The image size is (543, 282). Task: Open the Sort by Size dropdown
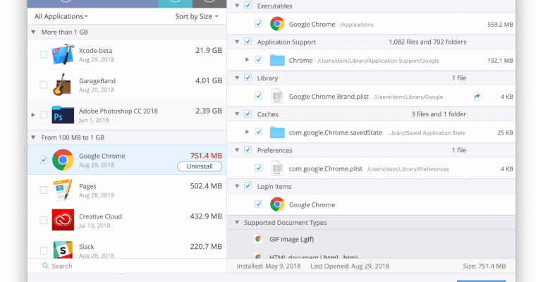click(197, 16)
